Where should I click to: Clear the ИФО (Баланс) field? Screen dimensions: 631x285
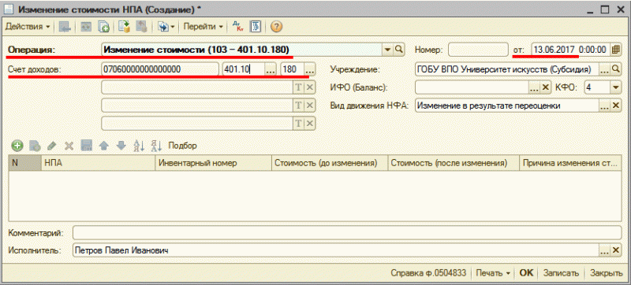pos(545,87)
